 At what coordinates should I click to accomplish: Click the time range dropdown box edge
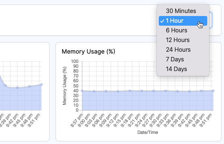pyautogui.click(x=211, y=20)
